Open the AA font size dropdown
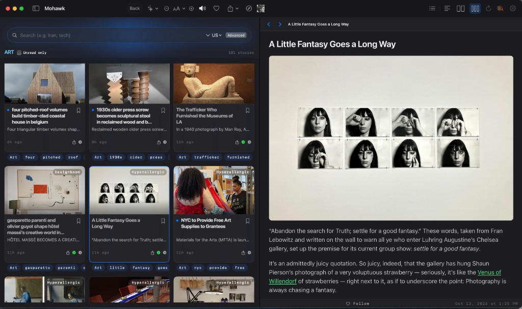The width and height of the screenshot is (522, 309). (x=179, y=9)
